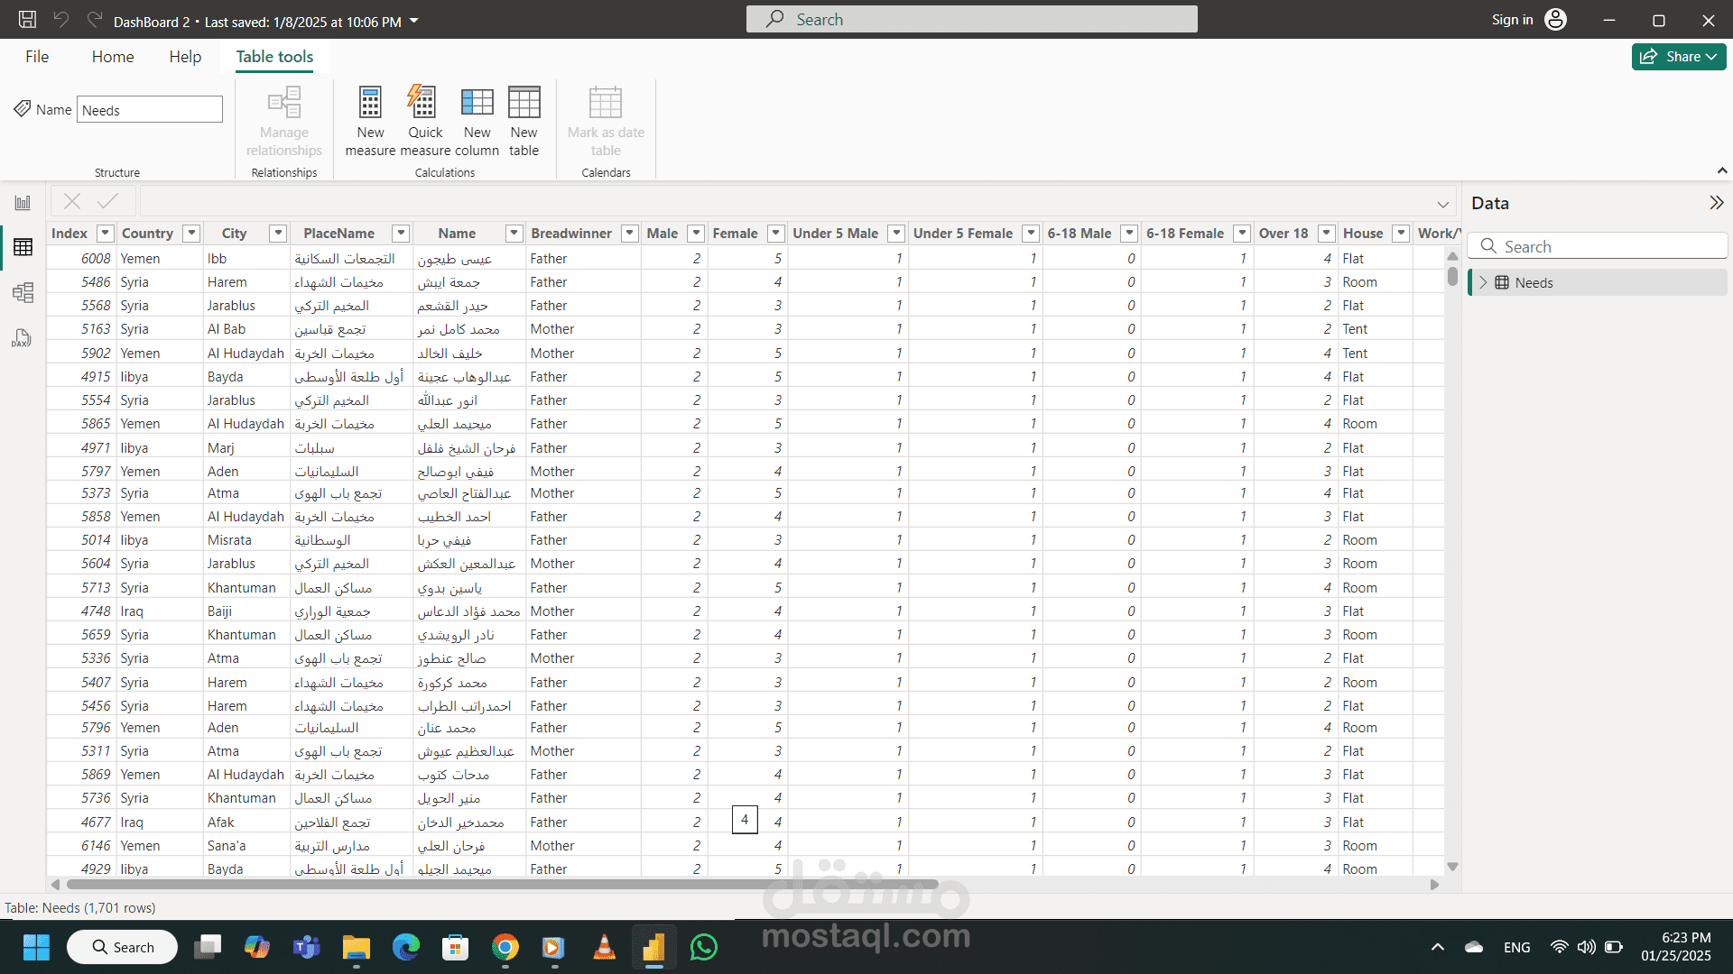Image resolution: width=1733 pixels, height=974 pixels.
Task: Add a New column
Action: coord(477,104)
